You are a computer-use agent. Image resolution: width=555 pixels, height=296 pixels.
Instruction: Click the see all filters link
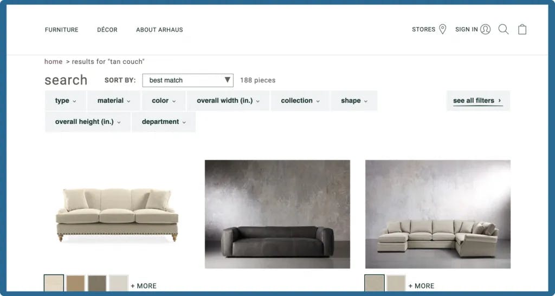tap(478, 101)
